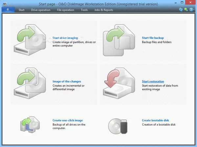Click the O&O application icon in title bar
Screen dimensions: 197x147
point(5,4)
